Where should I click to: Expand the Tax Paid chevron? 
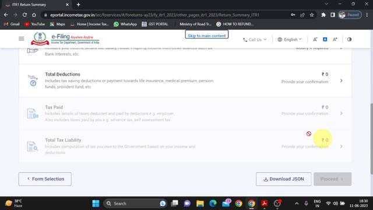(341, 113)
